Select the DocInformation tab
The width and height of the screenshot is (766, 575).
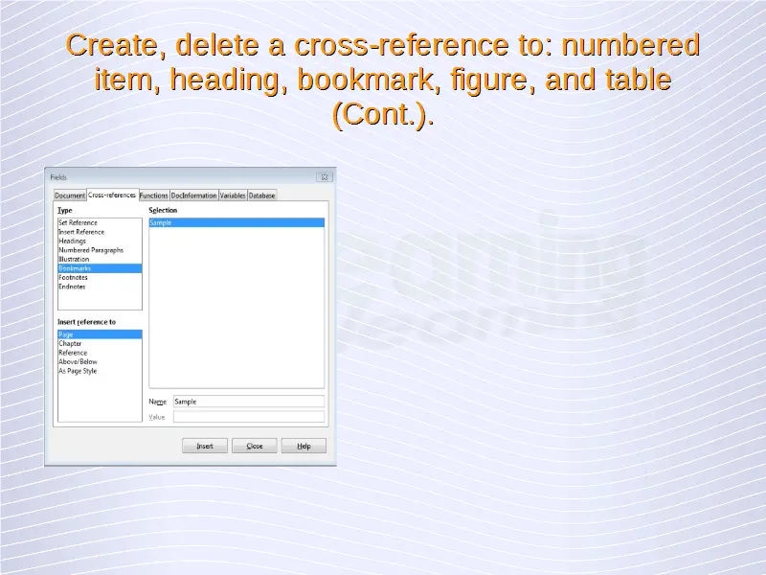click(193, 195)
